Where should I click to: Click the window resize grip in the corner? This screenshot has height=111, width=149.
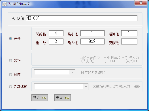145,107
